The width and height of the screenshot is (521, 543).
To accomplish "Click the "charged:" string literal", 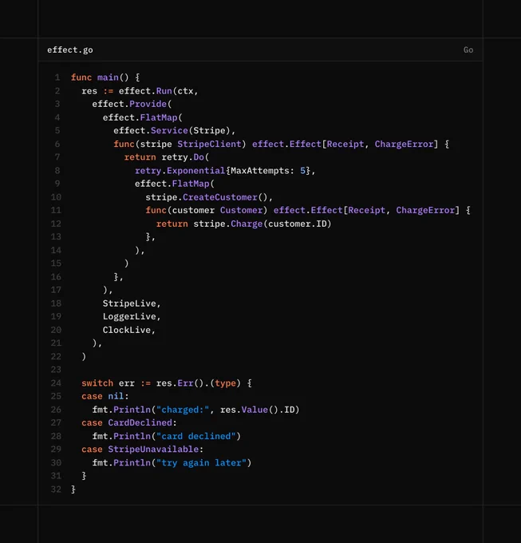I will click(183, 410).
